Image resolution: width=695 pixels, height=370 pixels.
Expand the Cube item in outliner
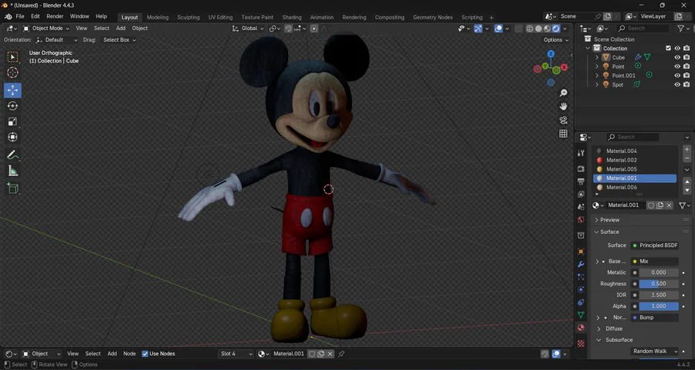point(597,57)
